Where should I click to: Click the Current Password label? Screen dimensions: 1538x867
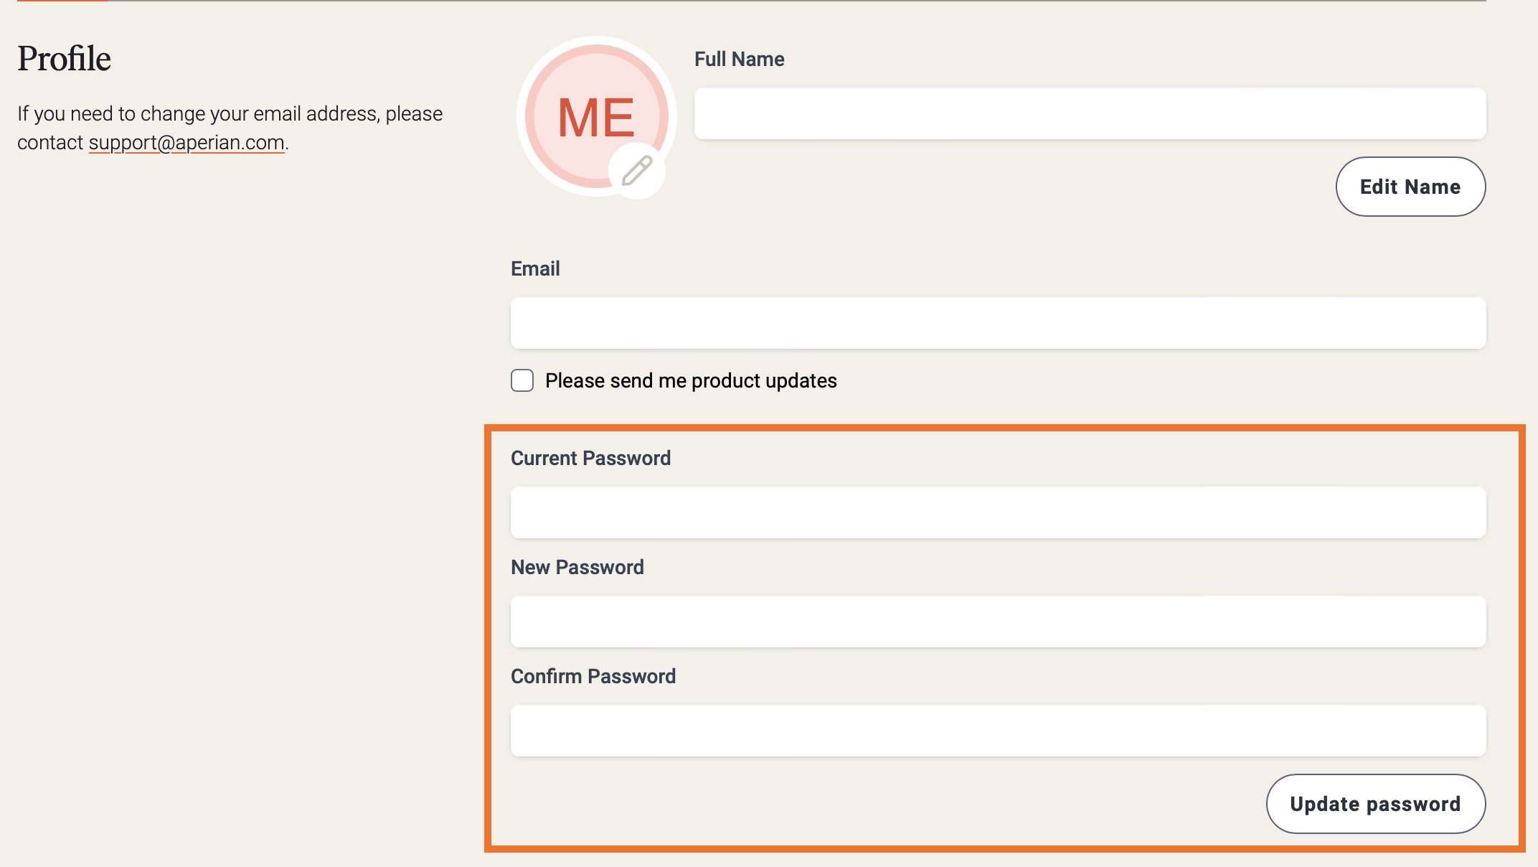pos(590,458)
